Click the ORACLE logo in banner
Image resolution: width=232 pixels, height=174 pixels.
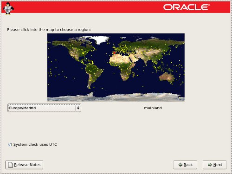[x=187, y=7]
